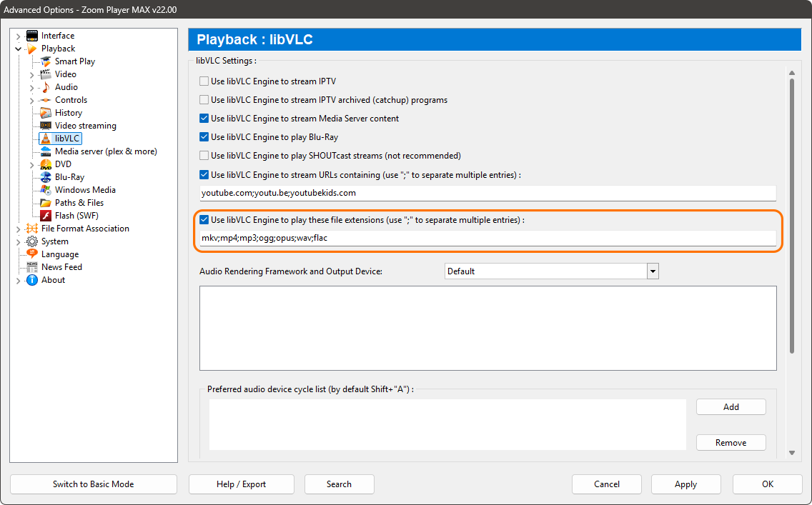Collapse the Playback tree branch
812x505 pixels.
point(17,48)
